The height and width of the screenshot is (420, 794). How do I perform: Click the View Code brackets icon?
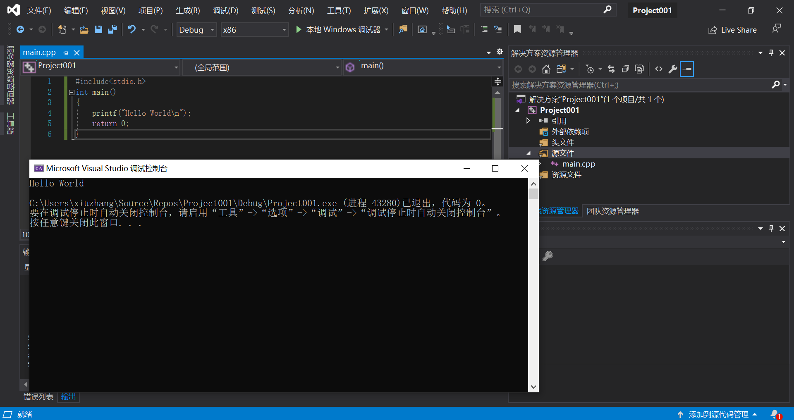click(x=659, y=69)
